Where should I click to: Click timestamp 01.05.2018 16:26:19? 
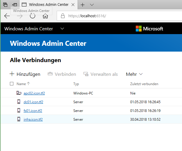coord(145,111)
